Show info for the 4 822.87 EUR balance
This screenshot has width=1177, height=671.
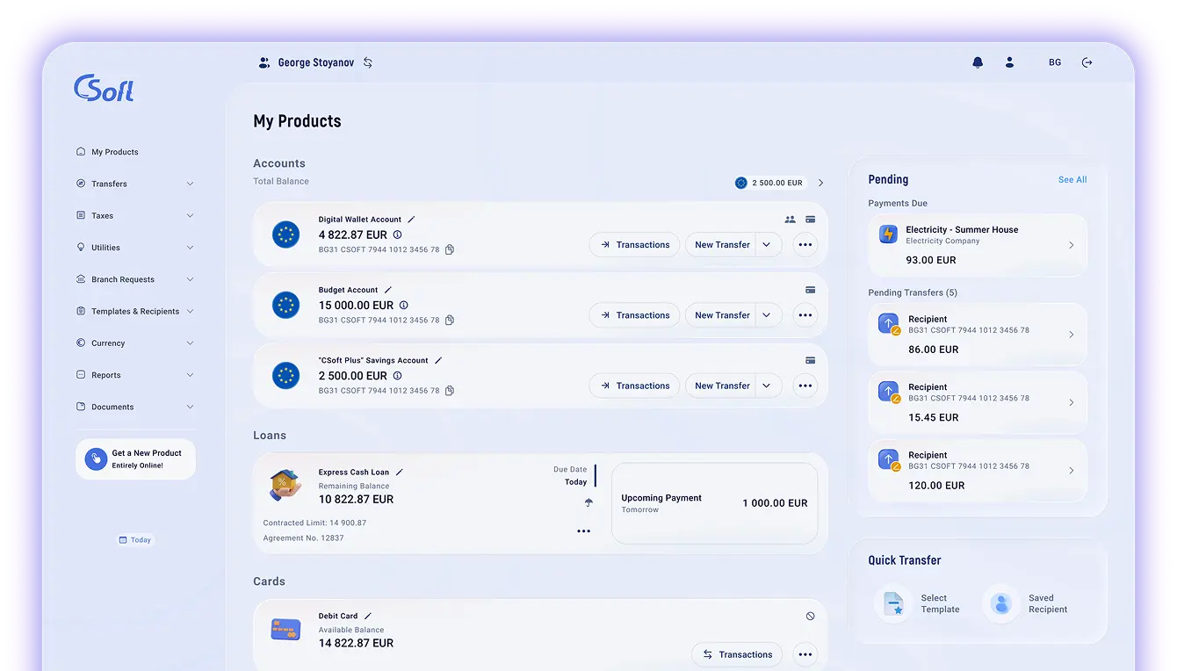tap(397, 234)
